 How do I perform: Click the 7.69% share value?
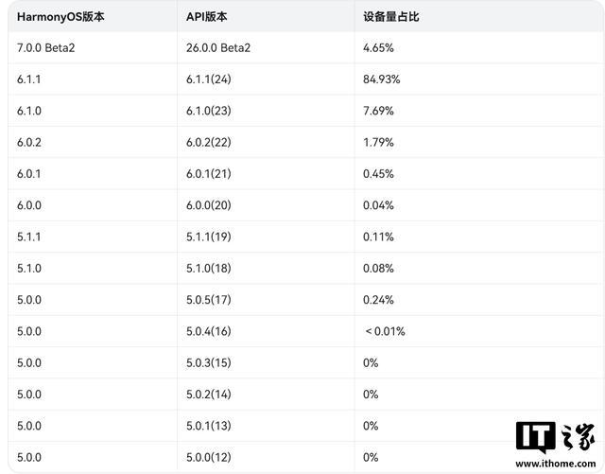(x=378, y=111)
